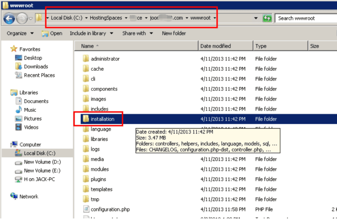Open New Volume (E:) drive
Image resolution: width=337 pixels, height=224 pixels.
coord(37,171)
